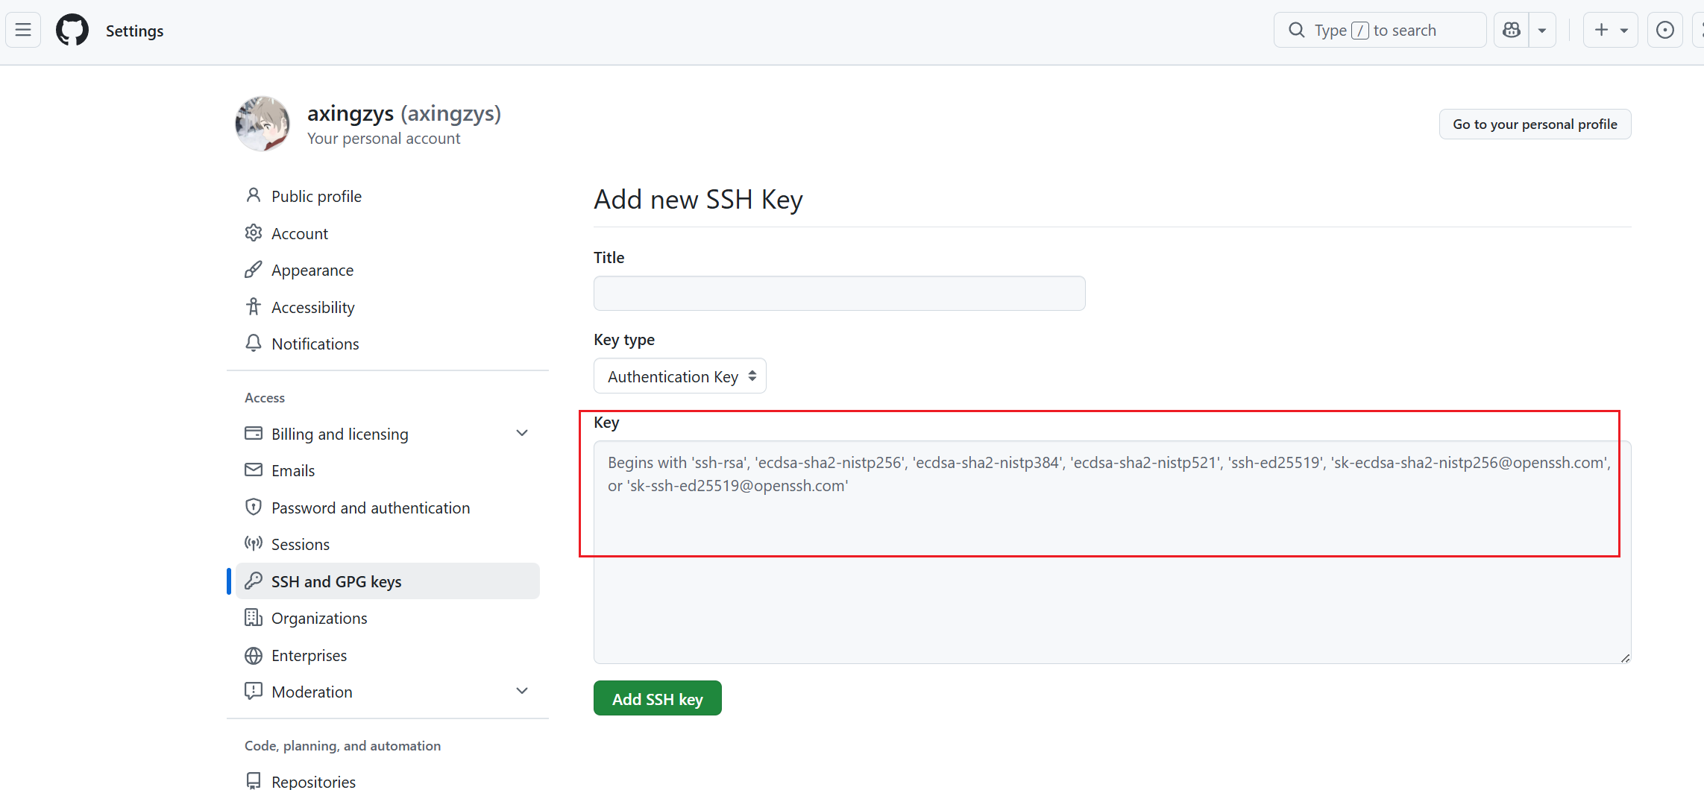Go to Account settings
Screen dimensions: 1704x790
pos(299,233)
